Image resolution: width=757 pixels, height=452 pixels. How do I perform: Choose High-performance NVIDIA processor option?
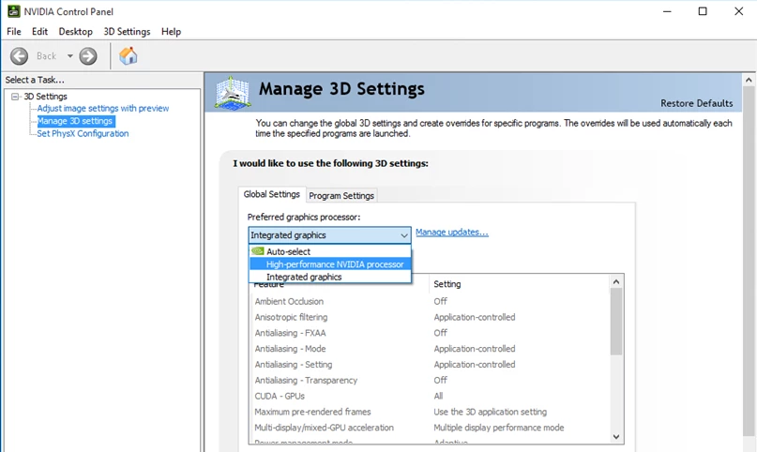(x=330, y=264)
